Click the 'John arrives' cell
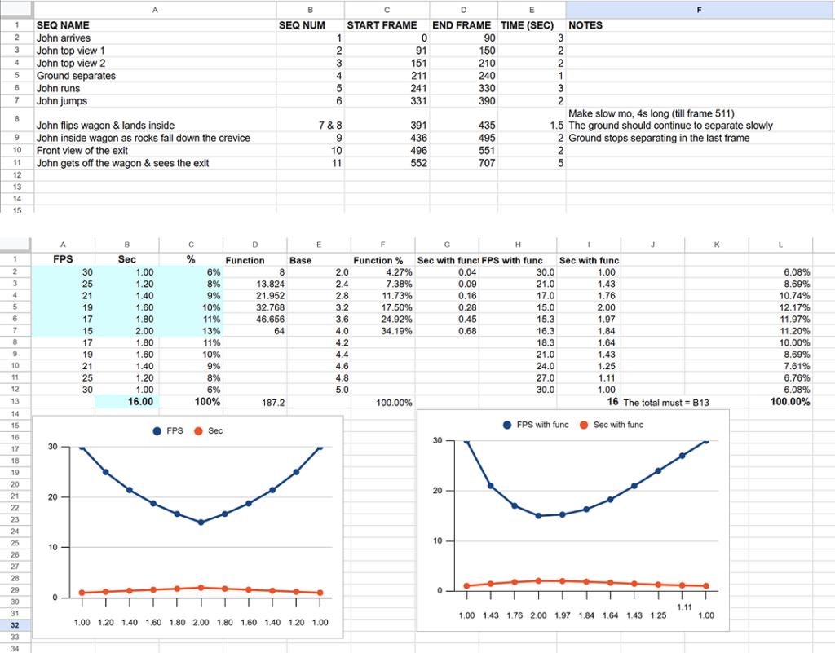Image resolution: width=835 pixels, height=653 pixels. pyautogui.click(x=64, y=38)
